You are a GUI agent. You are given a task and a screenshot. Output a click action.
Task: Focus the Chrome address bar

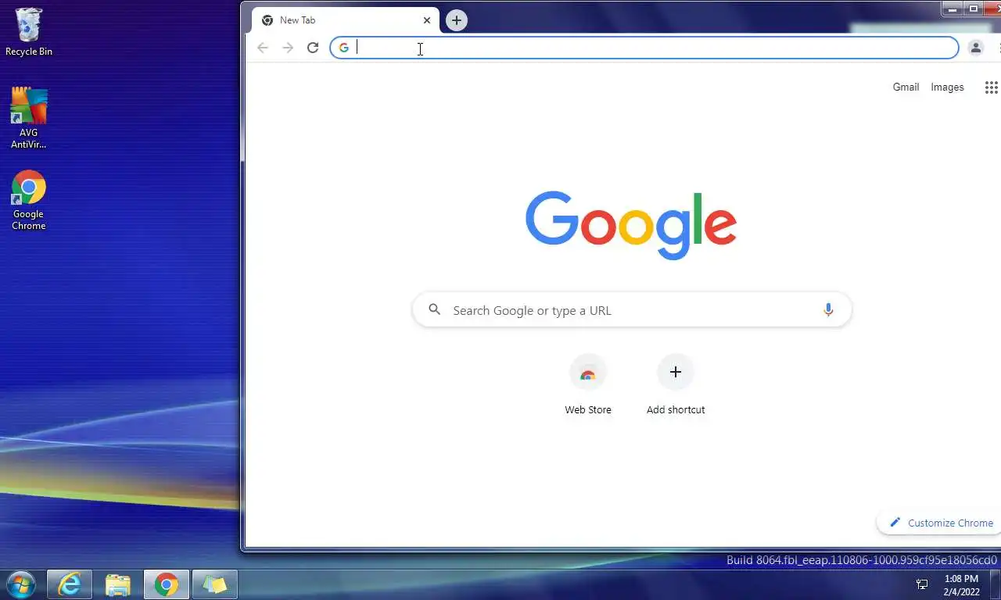644,48
